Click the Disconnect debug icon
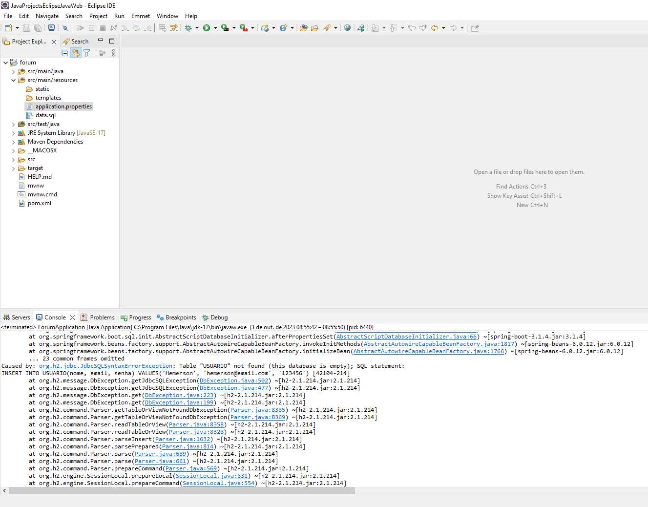The width and height of the screenshot is (648, 507). click(114, 28)
